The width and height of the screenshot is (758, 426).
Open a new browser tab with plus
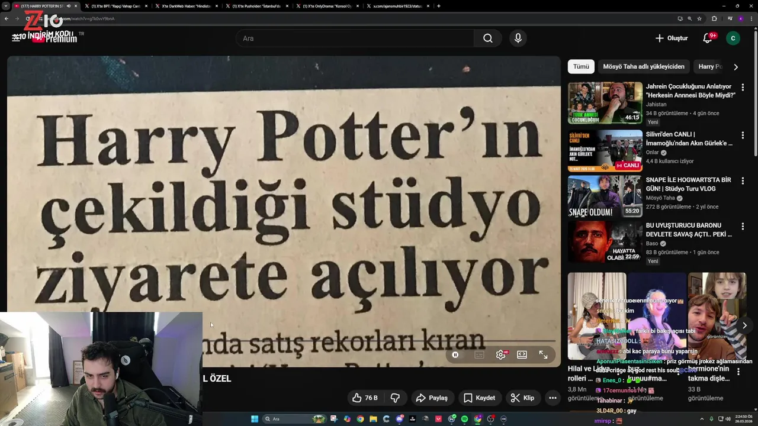438,6
